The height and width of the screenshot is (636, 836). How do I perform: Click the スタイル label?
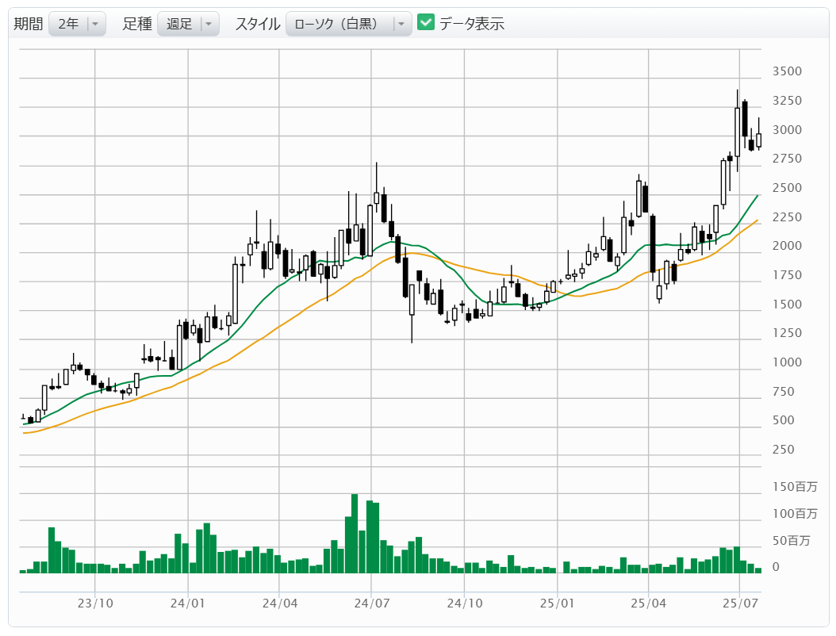click(258, 24)
